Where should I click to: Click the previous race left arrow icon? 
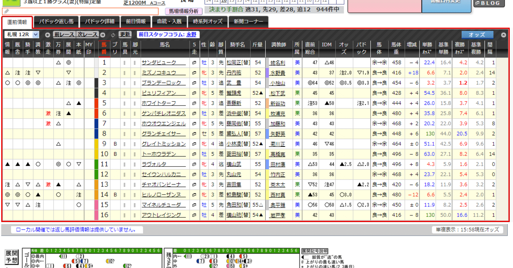point(48,36)
